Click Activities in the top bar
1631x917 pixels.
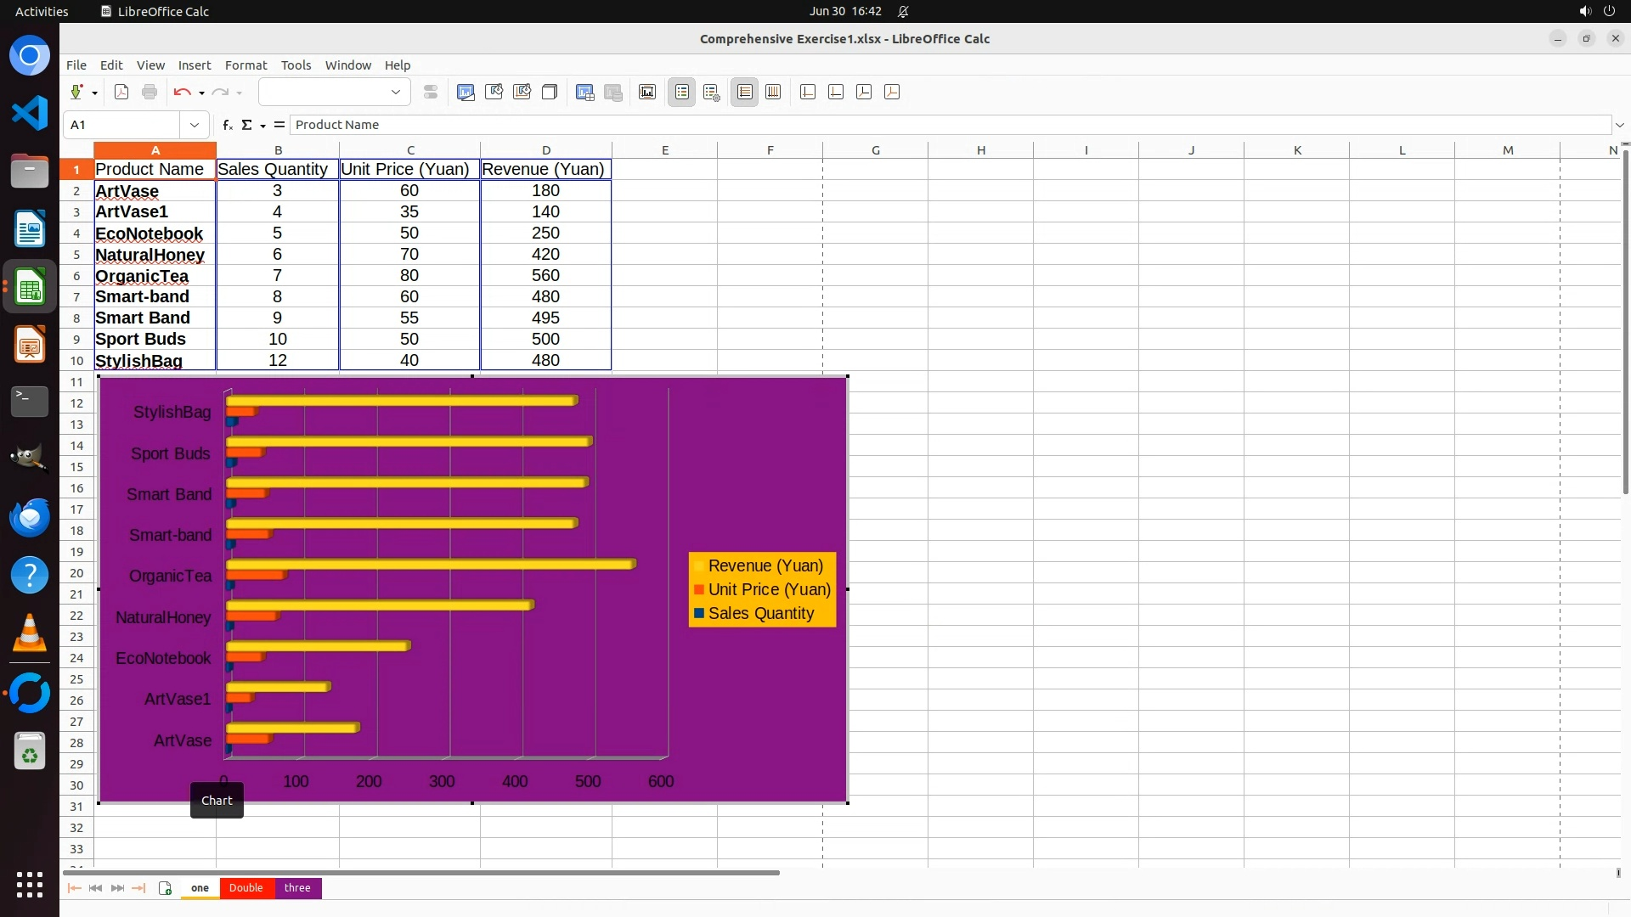(x=42, y=11)
